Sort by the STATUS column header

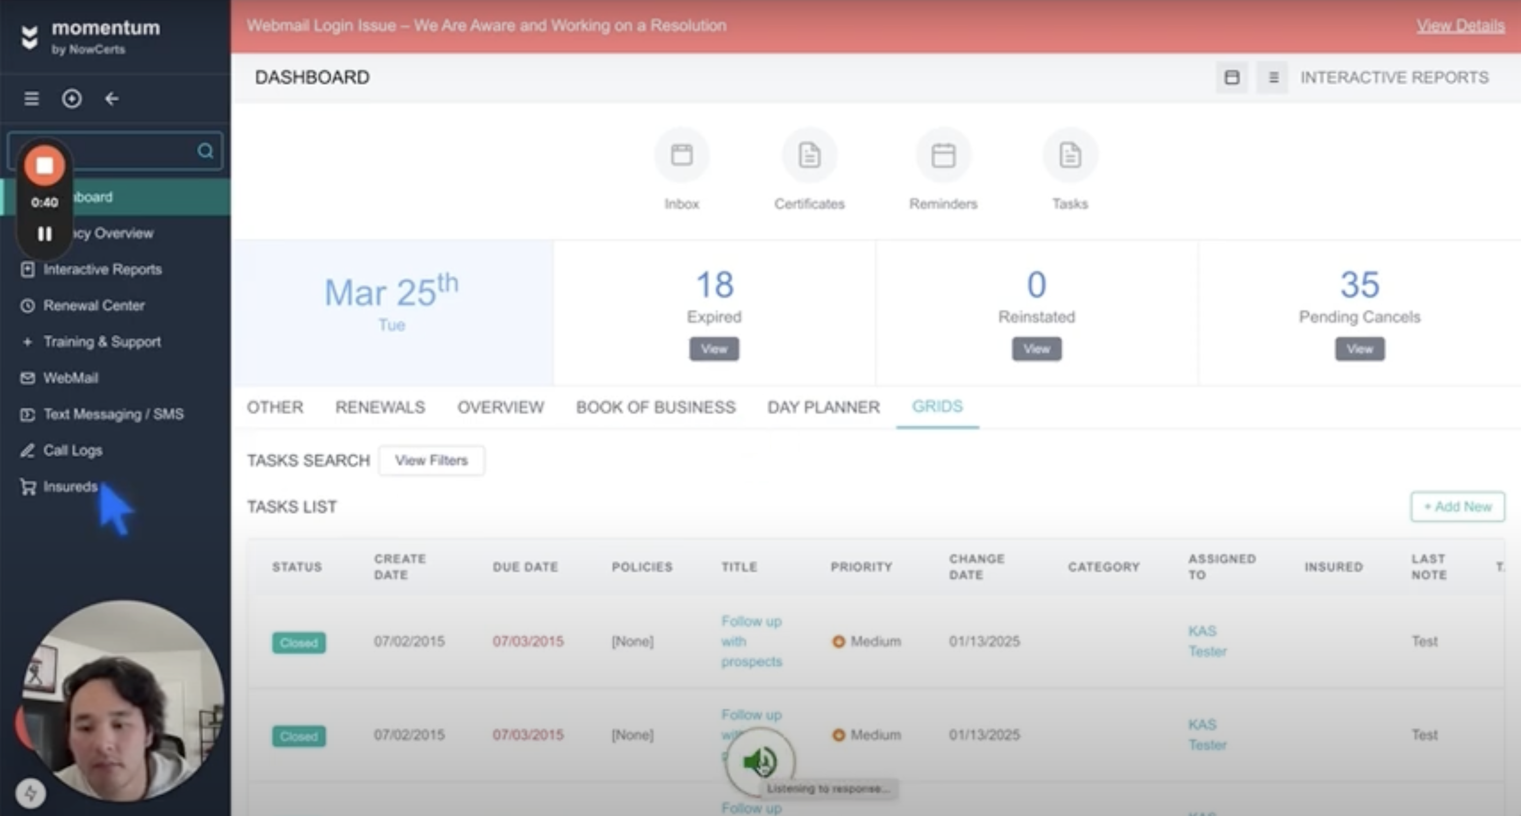pos(297,567)
